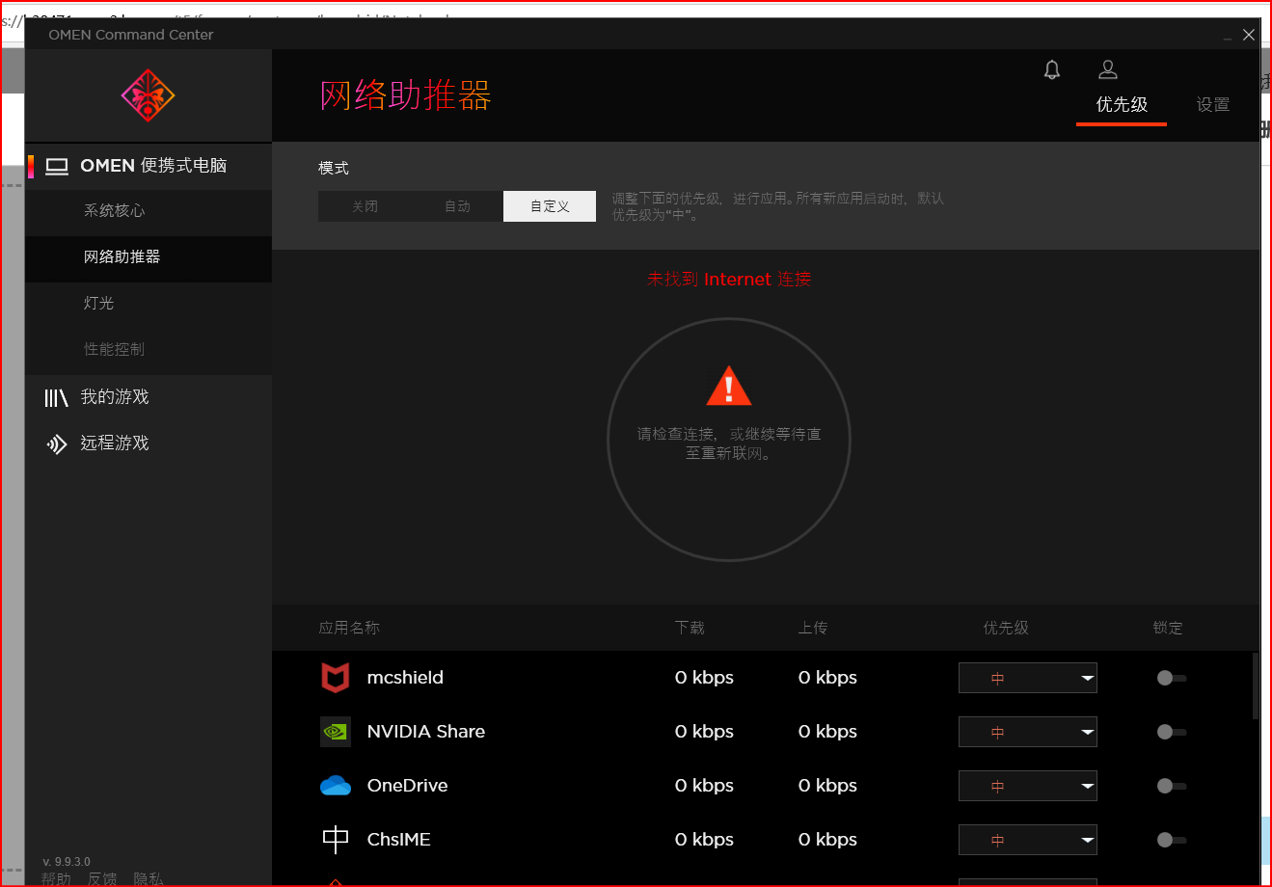Screen dimensions: 1272x887
Task: Open the user account icon
Action: pyautogui.click(x=1107, y=68)
